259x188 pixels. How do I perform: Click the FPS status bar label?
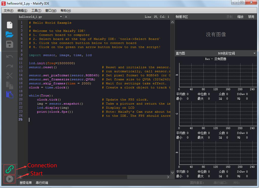click(x=236, y=183)
